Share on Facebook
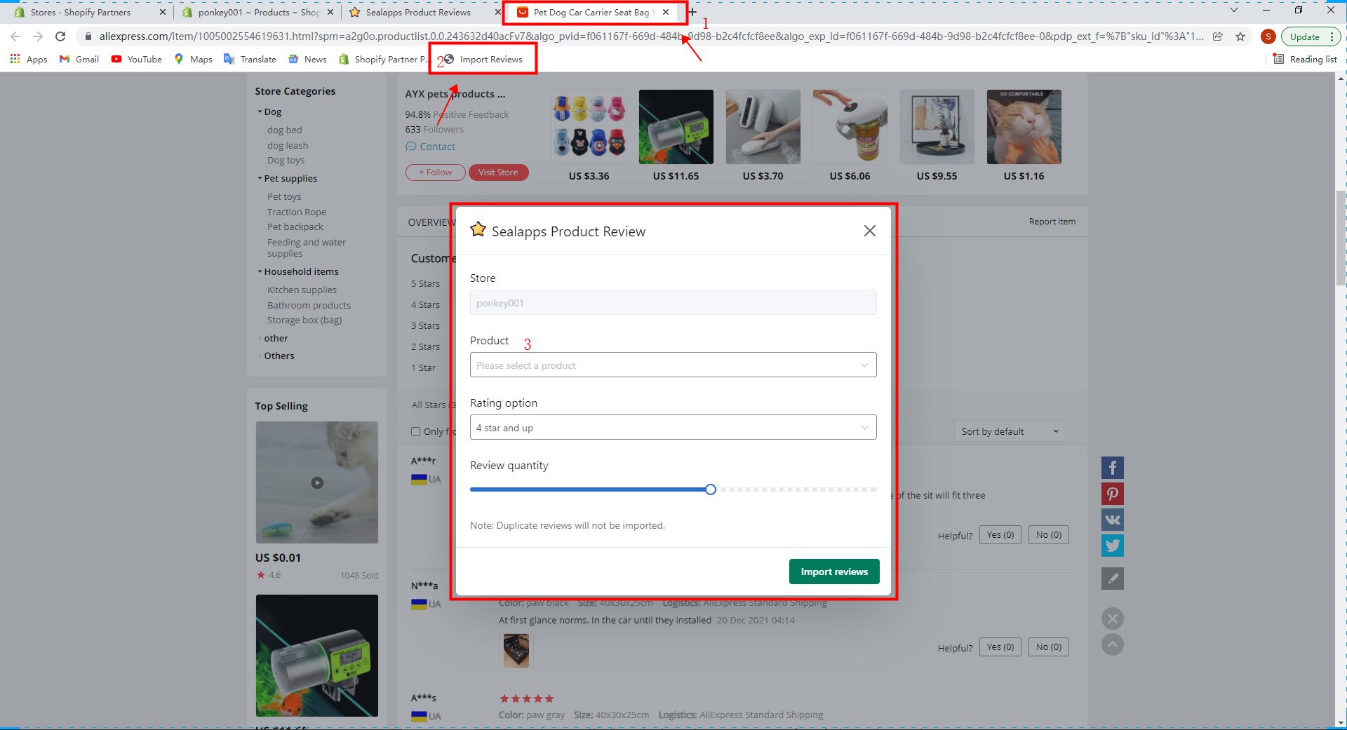 (1113, 468)
